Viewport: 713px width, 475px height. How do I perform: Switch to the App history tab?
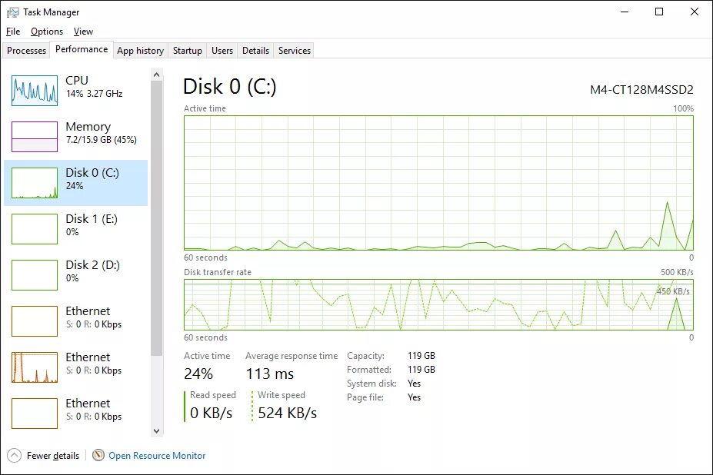(140, 51)
